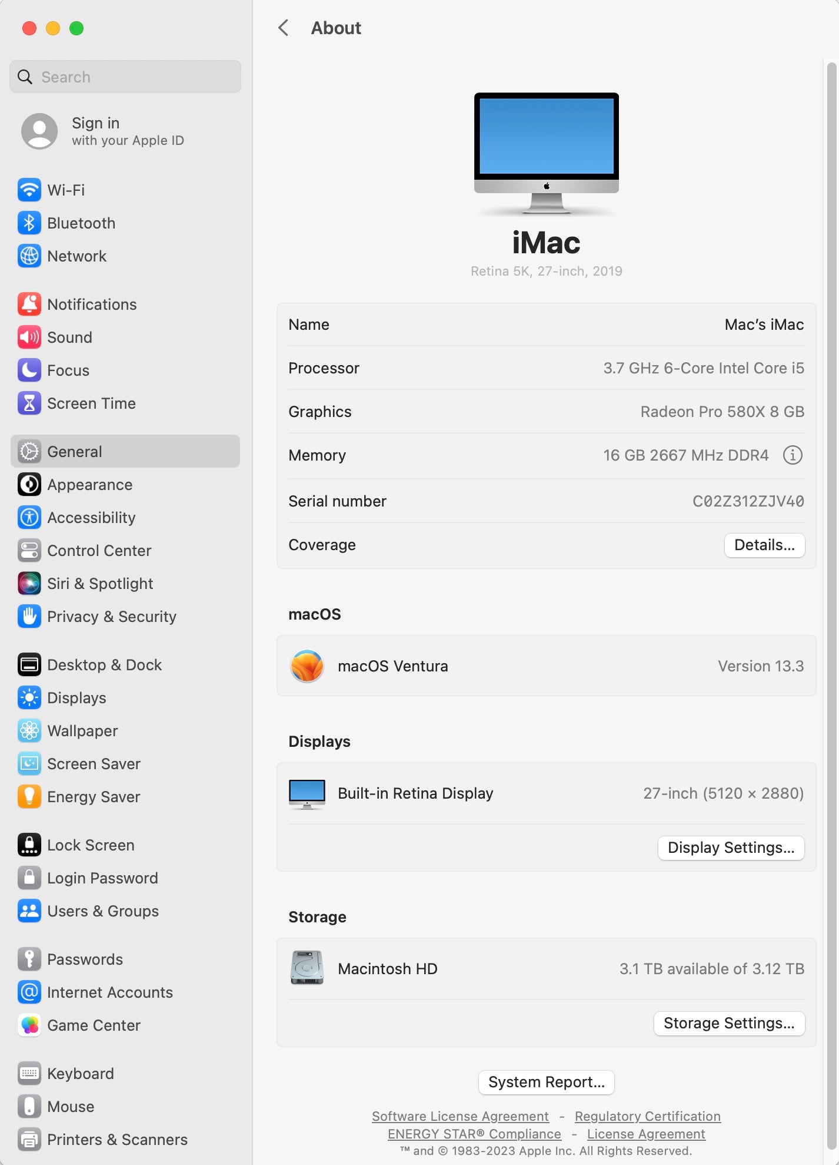Select General in the sidebar
This screenshot has height=1165, width=839.
tap(125, 451)
